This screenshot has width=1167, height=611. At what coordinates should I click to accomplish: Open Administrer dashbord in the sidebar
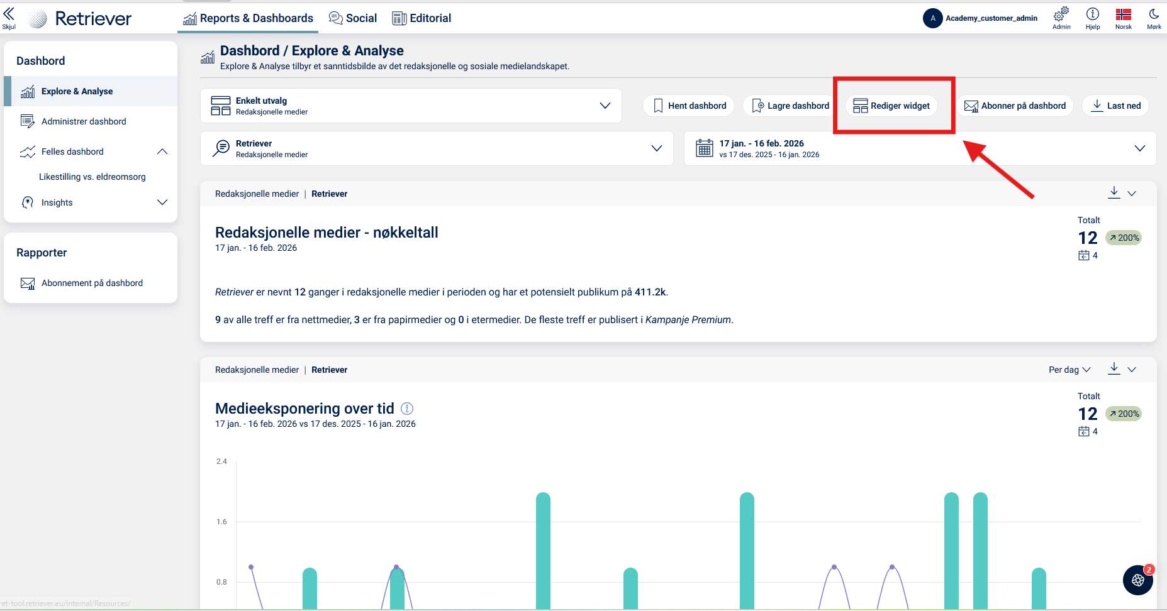[x=84, y=121]
